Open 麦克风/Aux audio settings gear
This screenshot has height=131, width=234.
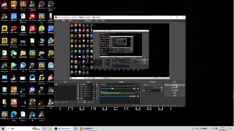pyautogui.click(x=138, y=96)
